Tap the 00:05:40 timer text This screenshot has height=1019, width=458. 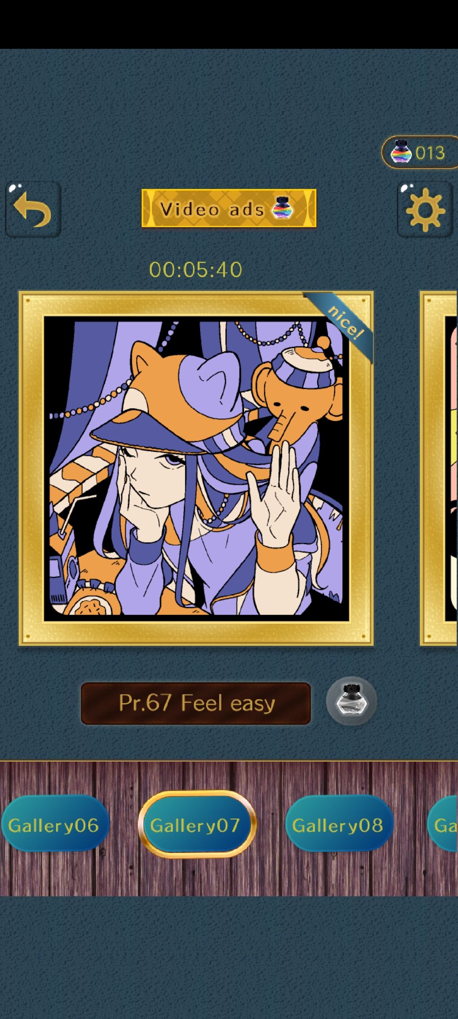click(x=195, y=270)
